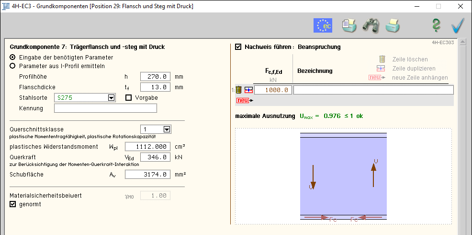Open help with the question mark icon
Image resolution: width=472 pixels, height=235 pixels.
[436, 25]
